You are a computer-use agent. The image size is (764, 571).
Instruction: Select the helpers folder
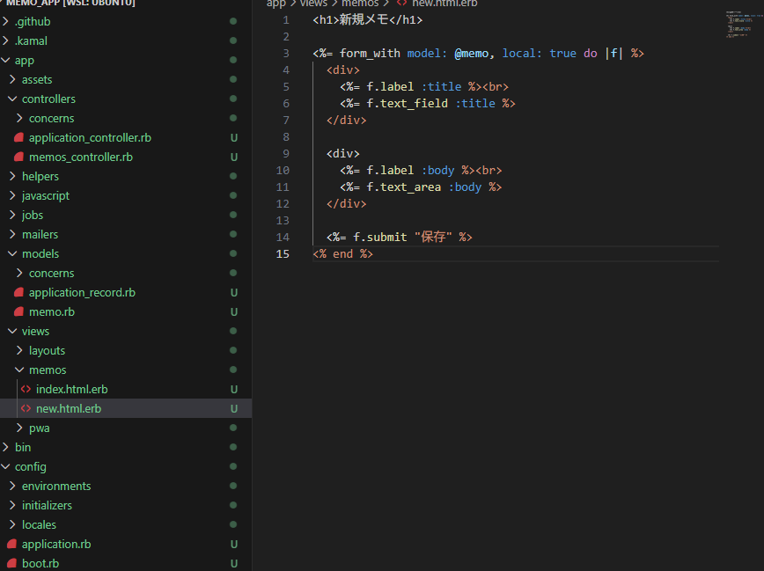40,176
